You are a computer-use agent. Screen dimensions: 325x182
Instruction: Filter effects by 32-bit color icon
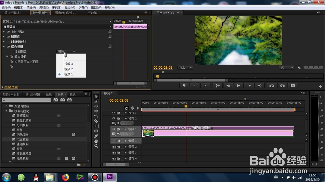click(x=63, y=100)
